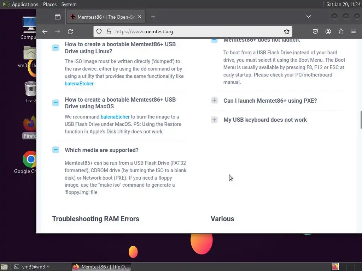This screenshot has height=271, width=362.
Task: Open the System menu
Action: [69, 4]
